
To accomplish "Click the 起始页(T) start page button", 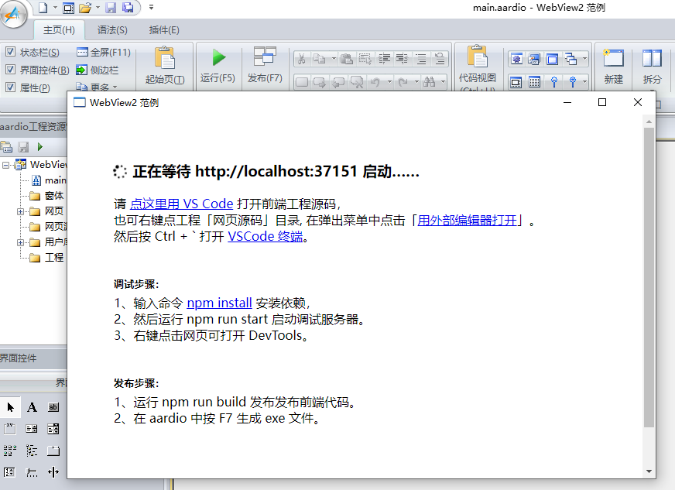I will (x=165, y=66).
